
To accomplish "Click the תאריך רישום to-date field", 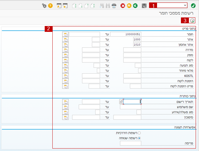I will pyautogui.click(x=91, y=102).
